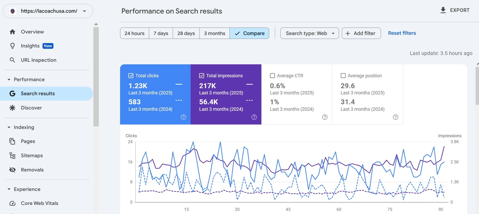Switch to the 7 days range
The width and height of the screenshot is (479, 214).
(x=161, y=33)
